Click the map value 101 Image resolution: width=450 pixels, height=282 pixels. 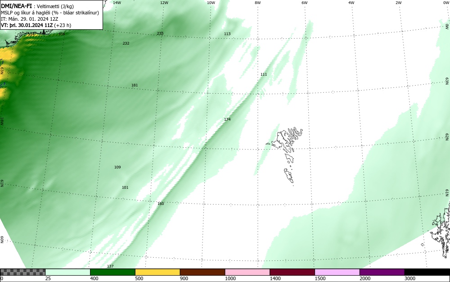125,187
